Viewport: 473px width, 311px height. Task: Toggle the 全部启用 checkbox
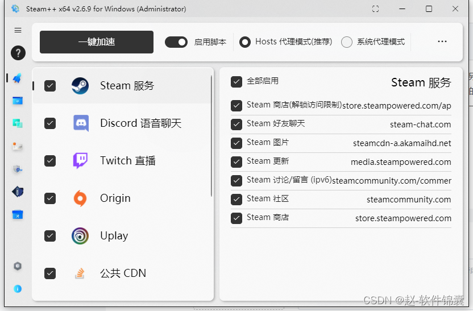236,81
